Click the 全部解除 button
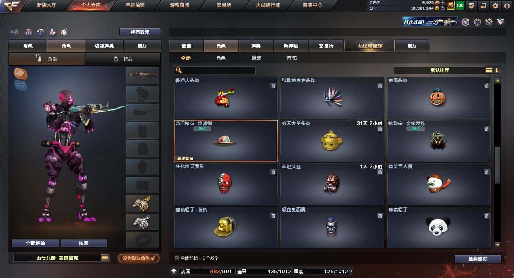Viewport: 514px width, 278px height. pyautogui.click(x=35, y=243)
